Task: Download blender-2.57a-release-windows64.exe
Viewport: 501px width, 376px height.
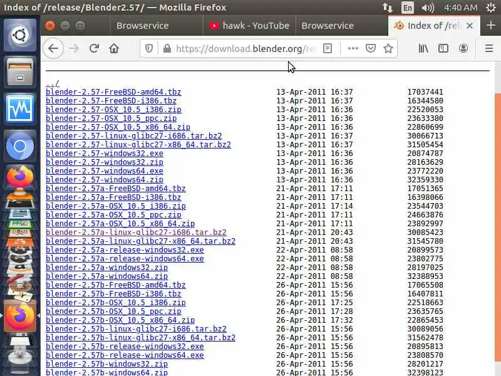Action: (125, 259)
